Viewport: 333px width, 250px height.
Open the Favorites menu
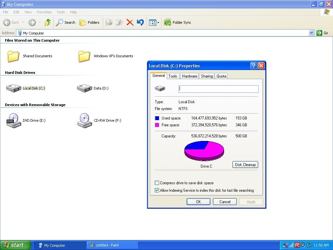click(44, 12)
